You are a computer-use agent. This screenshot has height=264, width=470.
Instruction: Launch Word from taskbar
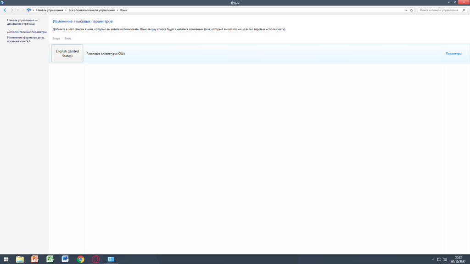point(65,259)
